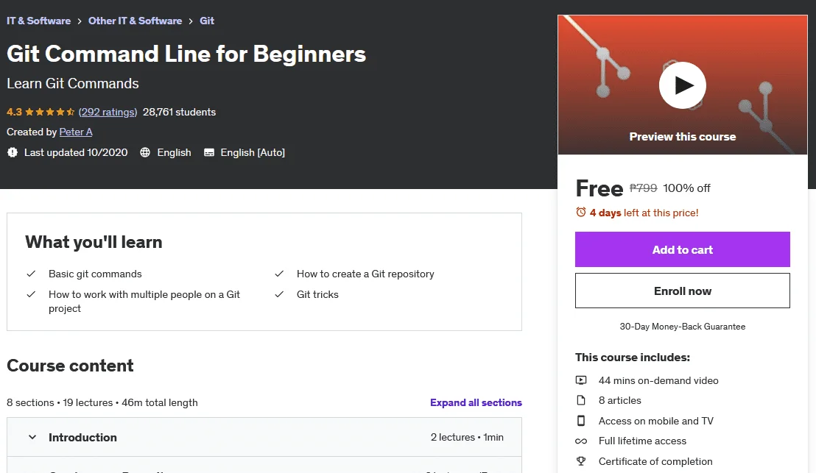
Task: Click the mobile device access icon
Action: coord(581,421)
